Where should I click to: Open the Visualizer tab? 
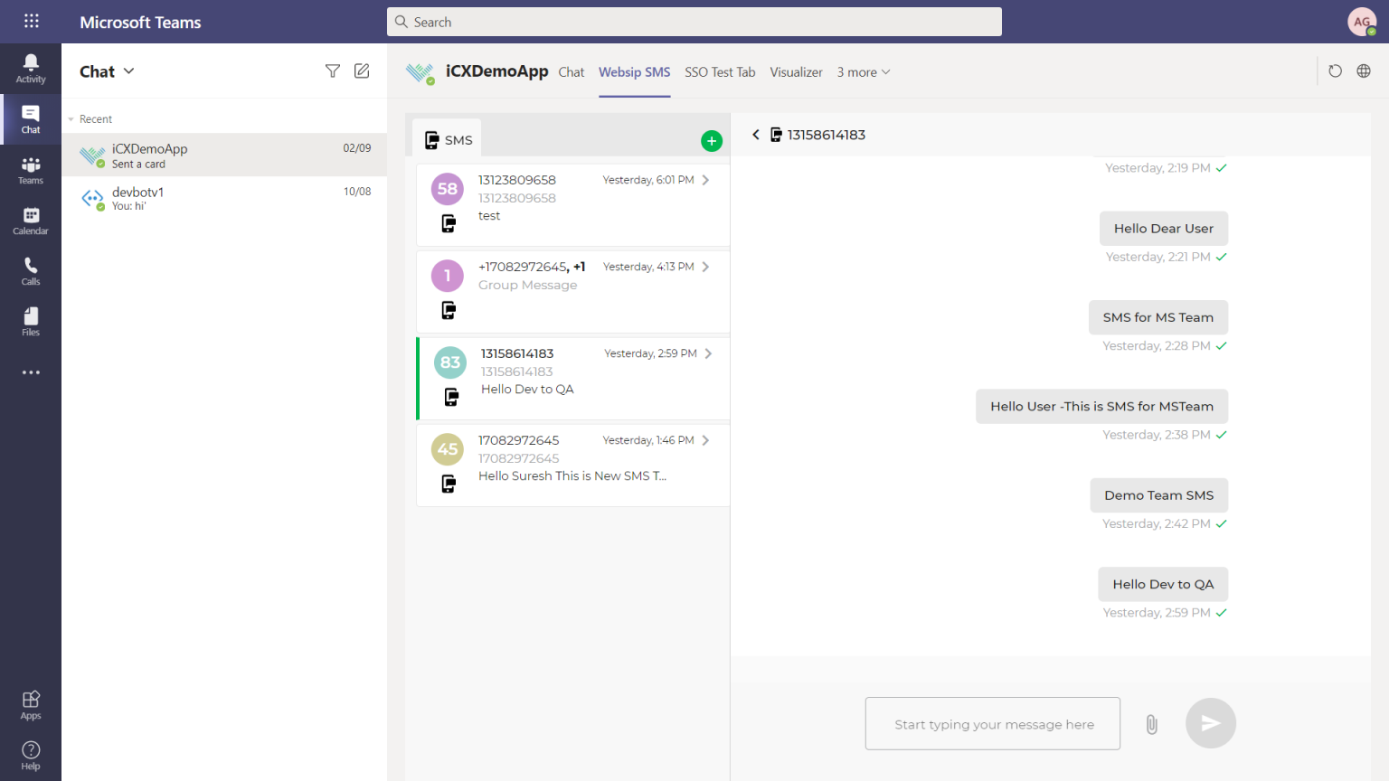tap(796, 71)
